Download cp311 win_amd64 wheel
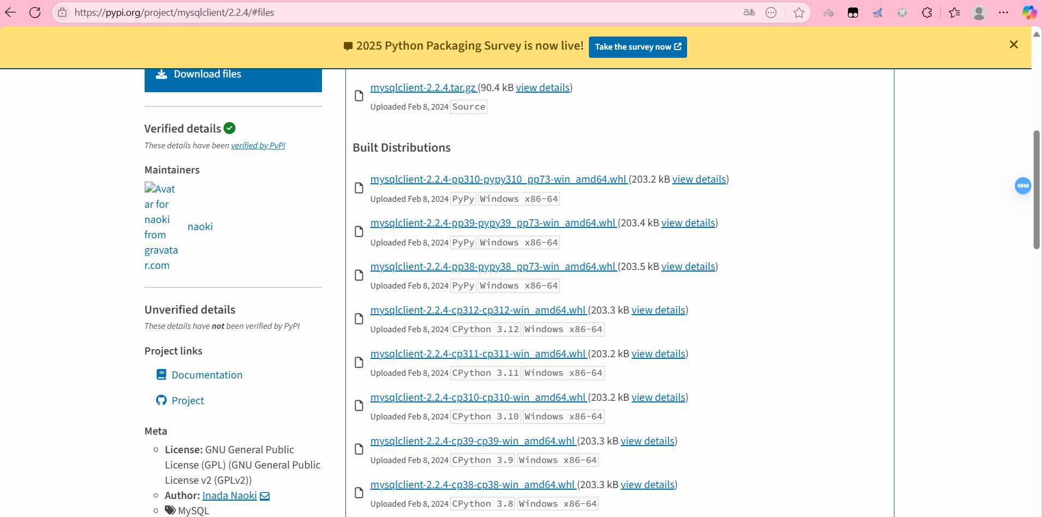 pos(478,354)
